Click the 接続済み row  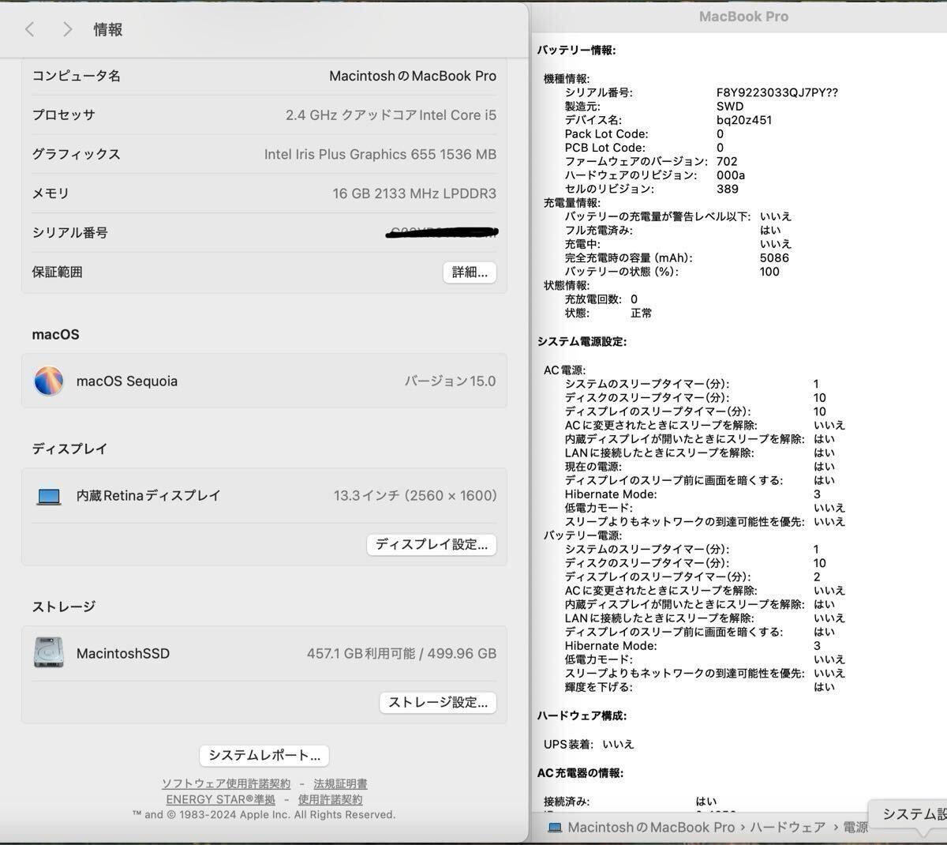[631, 802]
